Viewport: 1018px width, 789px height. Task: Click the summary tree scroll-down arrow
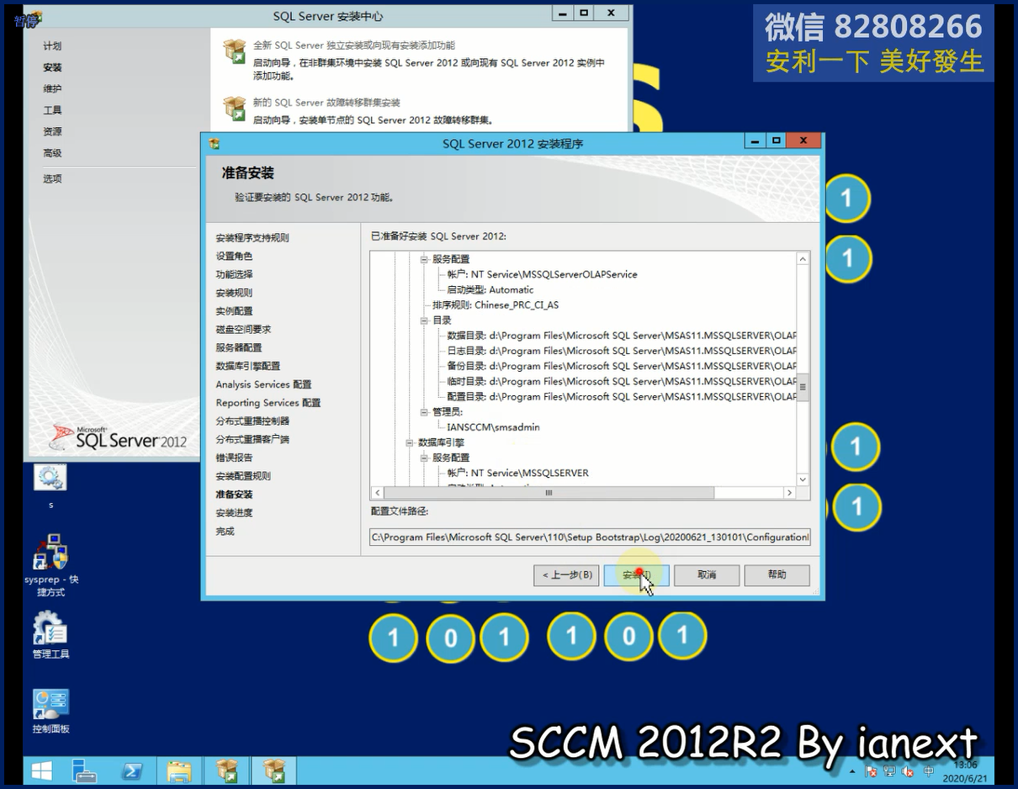(x=803, y=479)
